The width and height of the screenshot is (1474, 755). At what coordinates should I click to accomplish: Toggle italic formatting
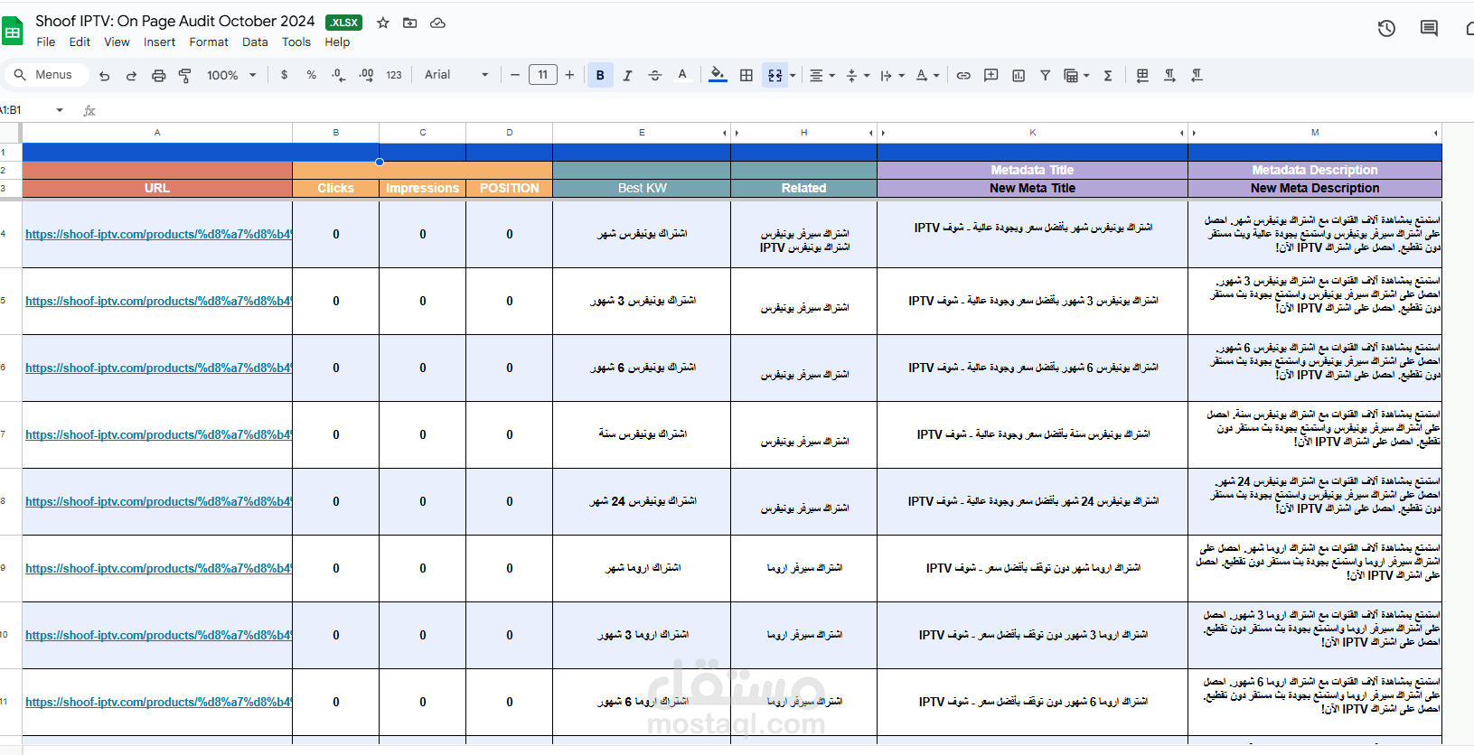(x=628, y=76)
